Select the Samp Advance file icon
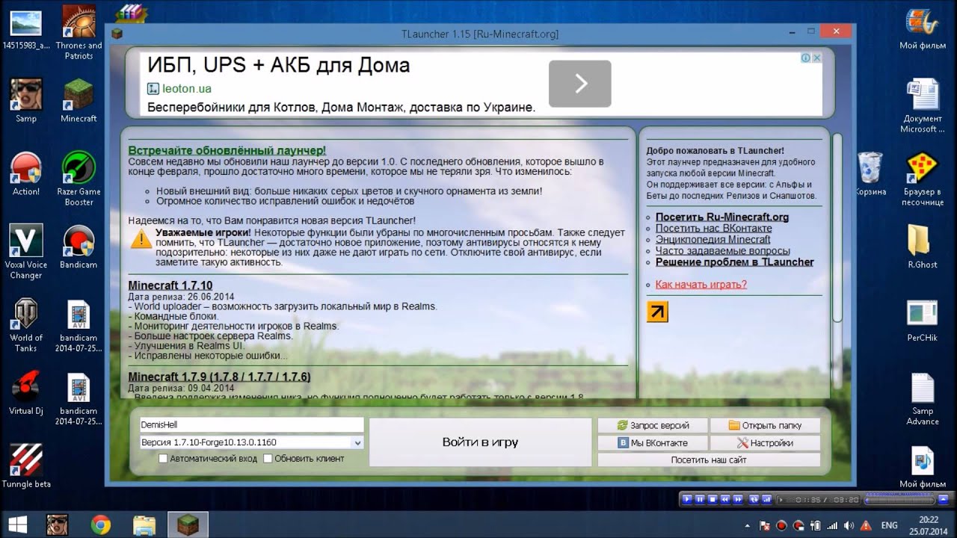This screenshot has width=957, height=538. point(923,398)
